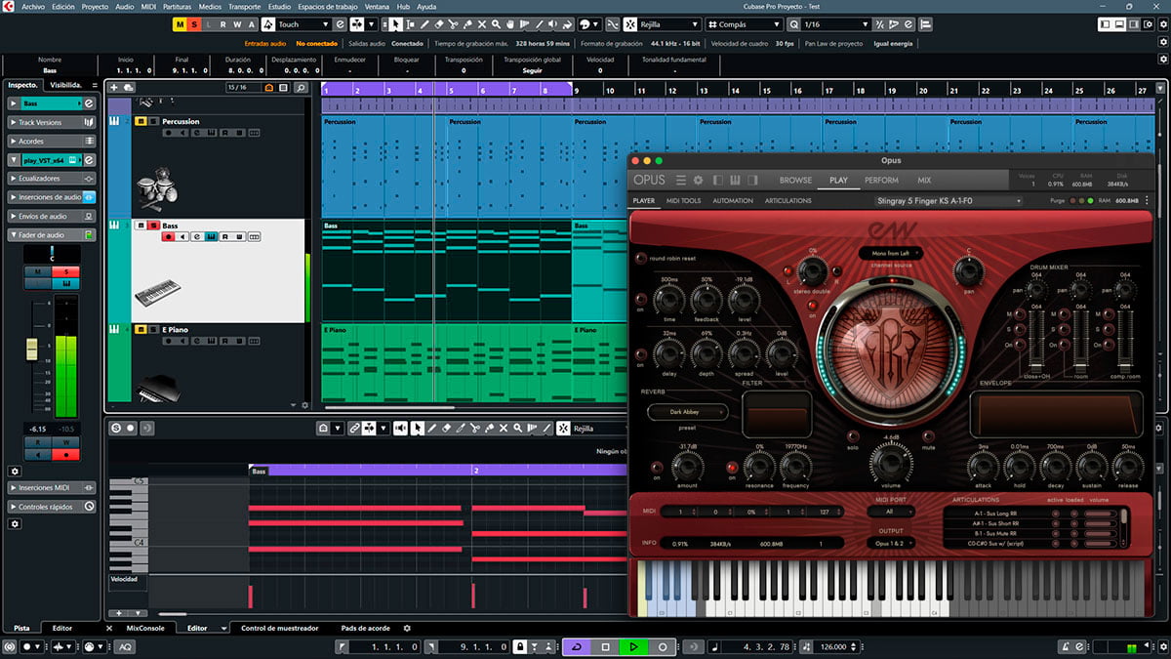Screen dimensions: 1171x659
Task: Open the Dark Abbey reverb preset dropdown
Action: pos(687,412)
